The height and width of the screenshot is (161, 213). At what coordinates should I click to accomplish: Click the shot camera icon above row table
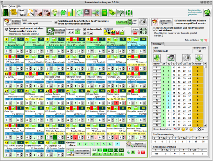(x=186, y=58)
